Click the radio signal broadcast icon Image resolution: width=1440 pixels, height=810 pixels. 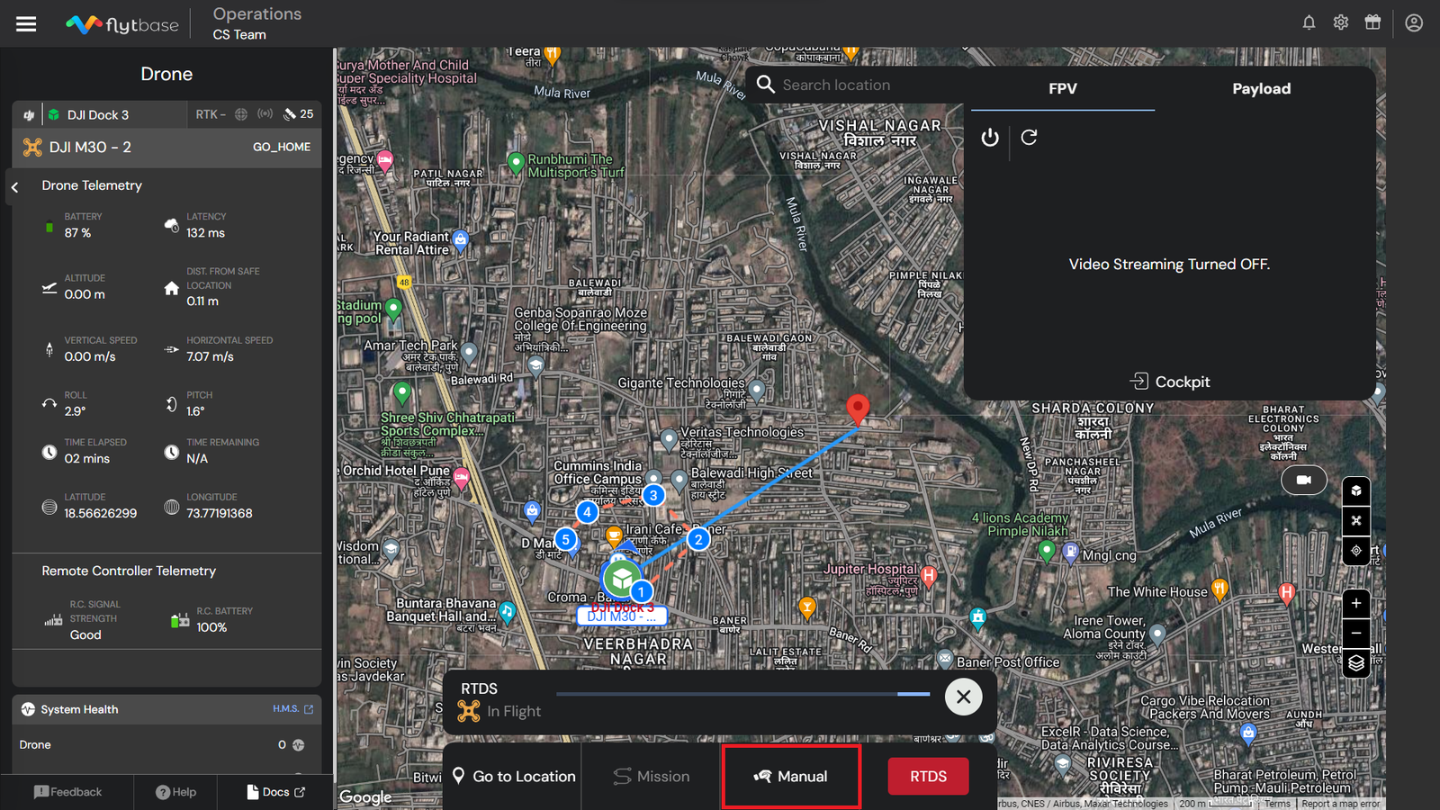coord(265,114)
